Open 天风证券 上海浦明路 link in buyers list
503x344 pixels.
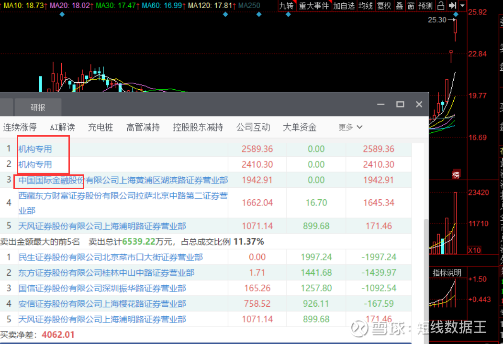pos(102,226)
